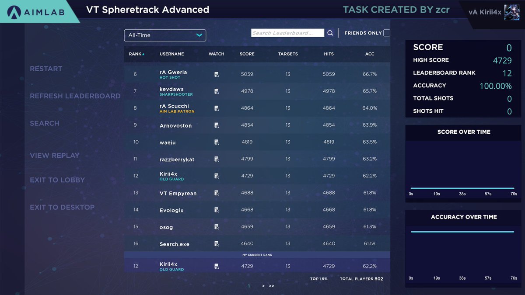Open razzberrykat's watch replay icon

(217, 159)
